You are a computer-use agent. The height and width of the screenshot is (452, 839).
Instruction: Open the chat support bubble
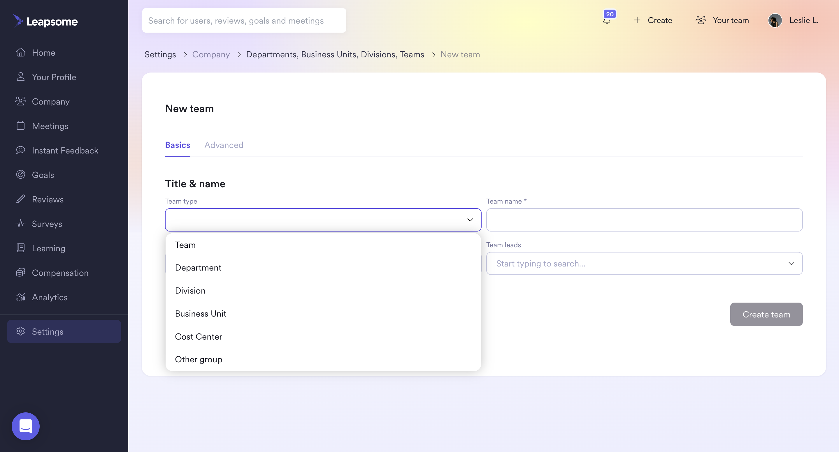25,426
